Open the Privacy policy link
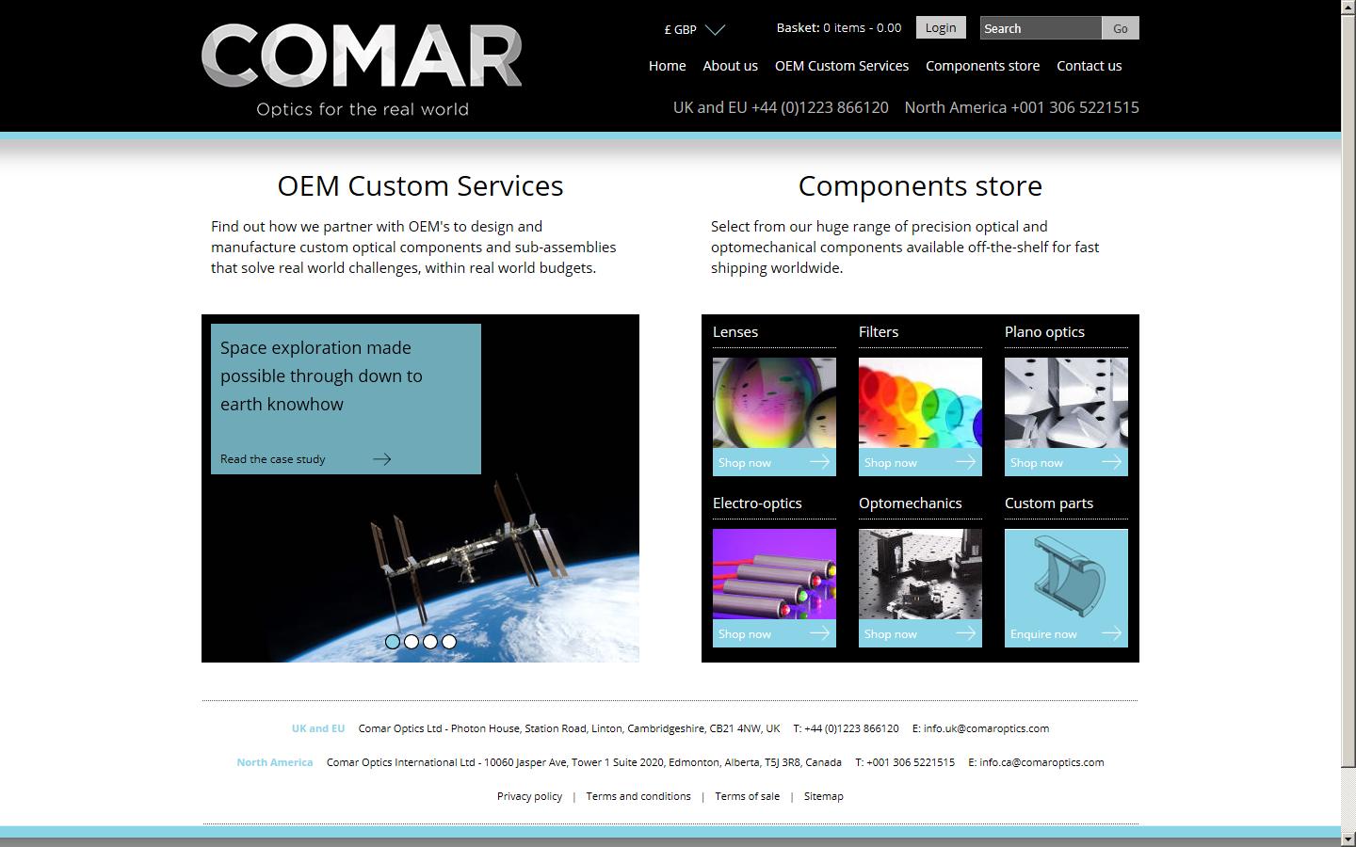 (529, 796)
